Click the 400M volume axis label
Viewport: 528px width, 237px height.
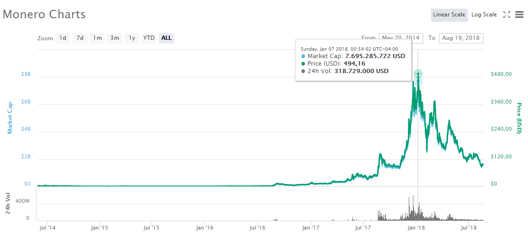pyautogui.click(x=23, y=201)
